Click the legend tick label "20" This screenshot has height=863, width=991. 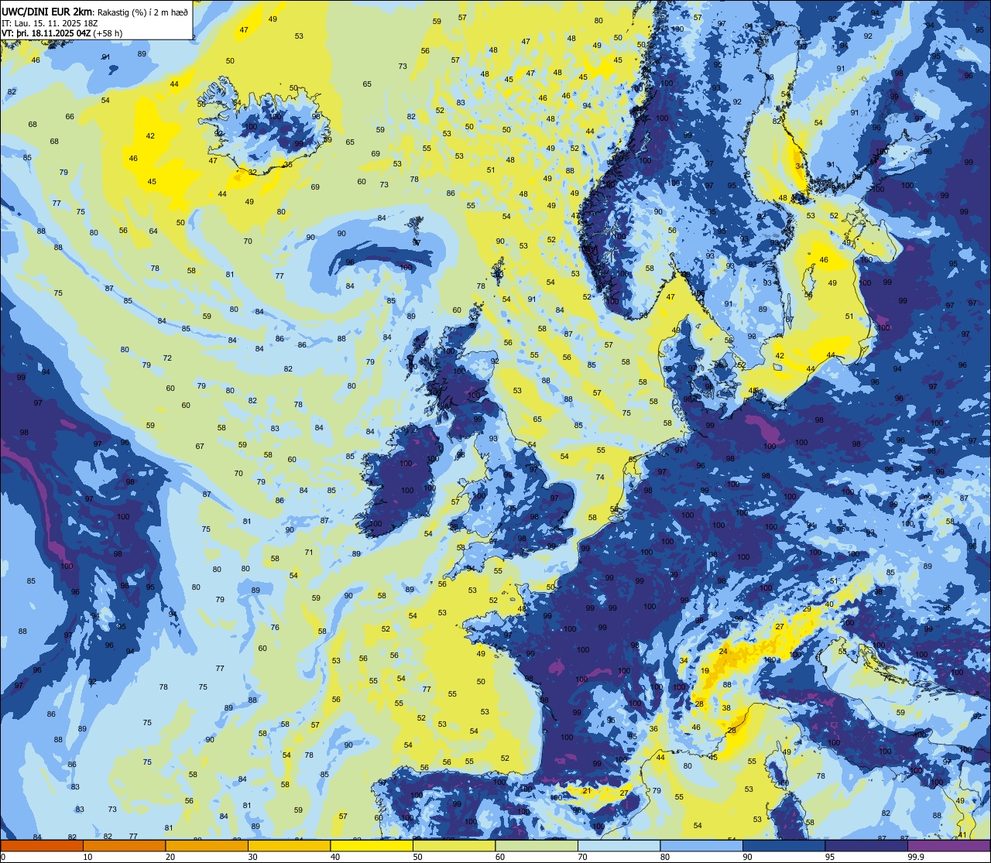point(170,857)
